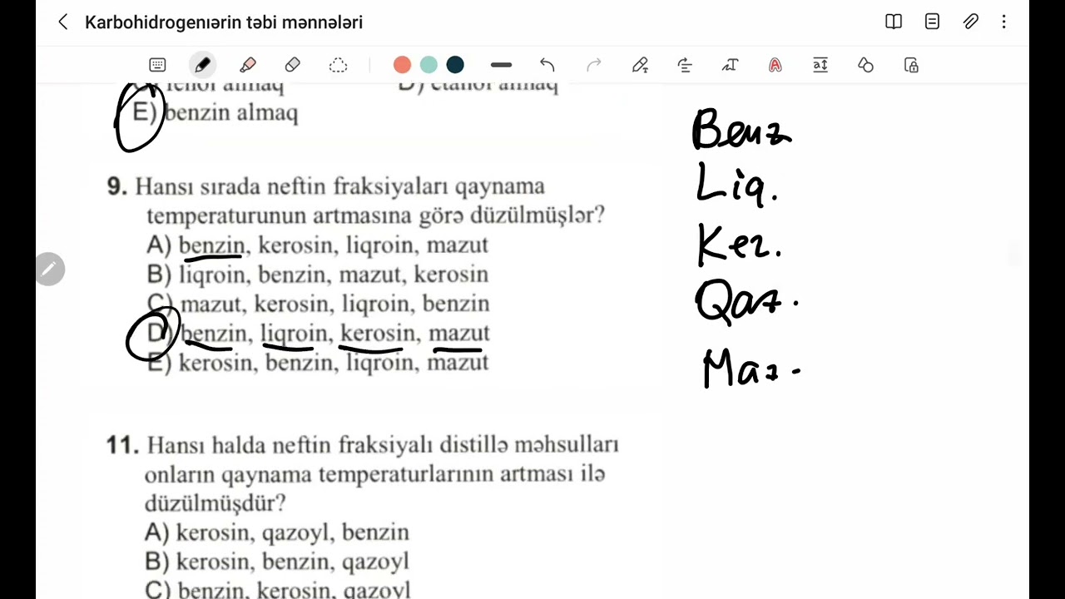Tap question 11 heading text

(x=363, y=474)
